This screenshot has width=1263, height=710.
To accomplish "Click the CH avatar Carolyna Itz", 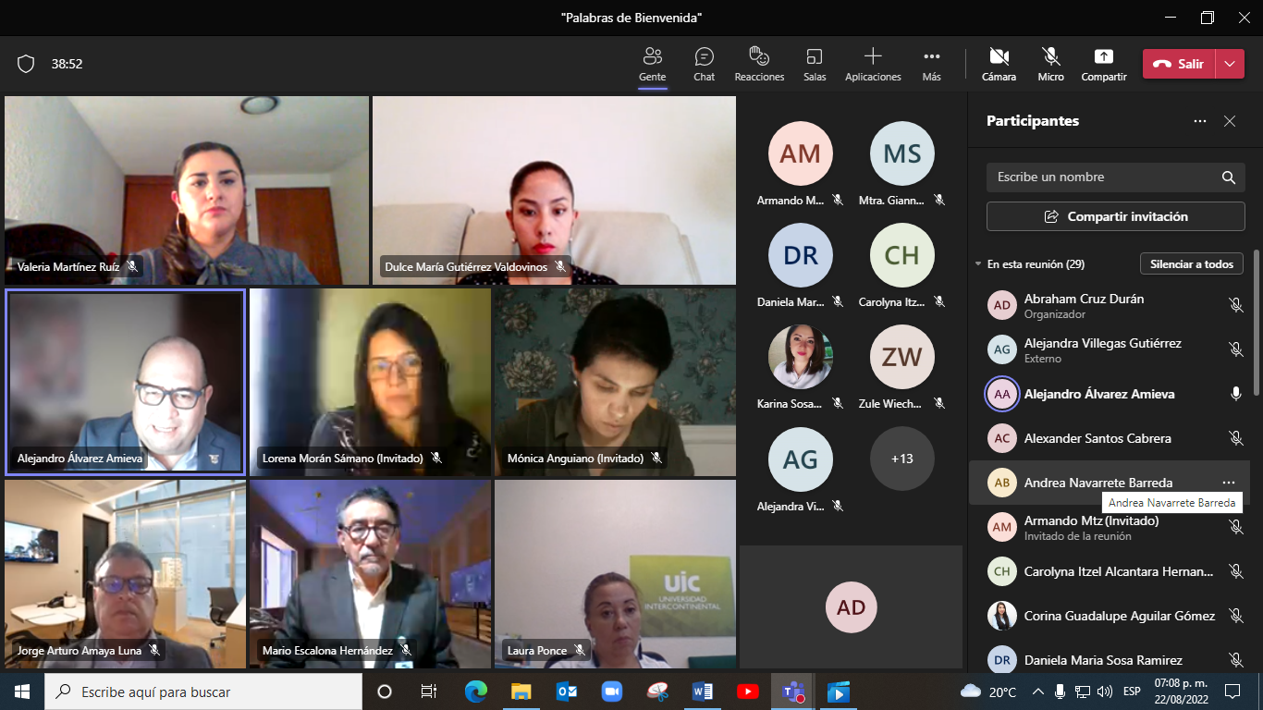I will (x=902, y=255).
